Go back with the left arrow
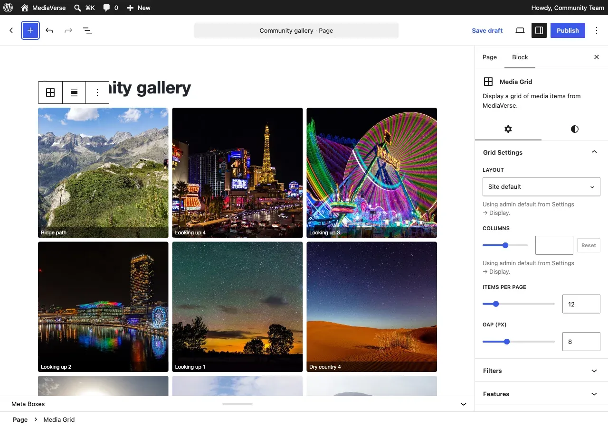 click(x=11, y=30)
